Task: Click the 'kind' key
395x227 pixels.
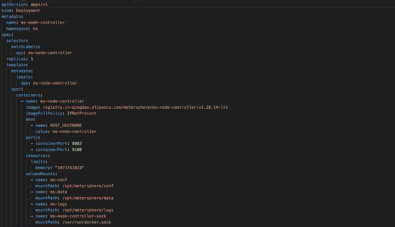Action: (x=6, y=10)
